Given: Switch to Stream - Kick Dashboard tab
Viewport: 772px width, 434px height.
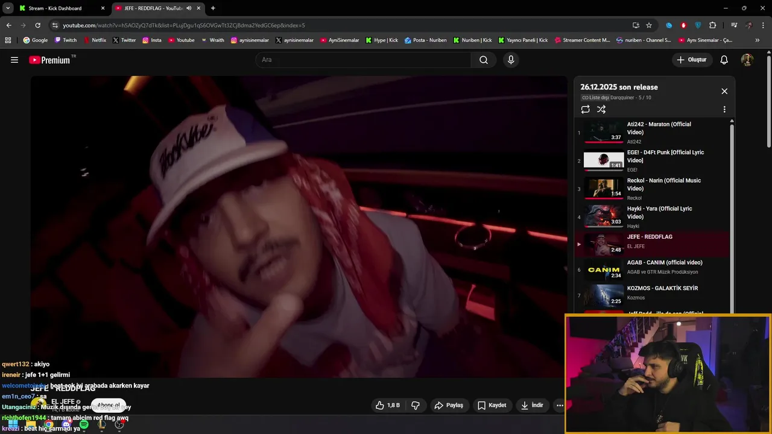Looking at the screenshot, I should (x=62, y=8).
